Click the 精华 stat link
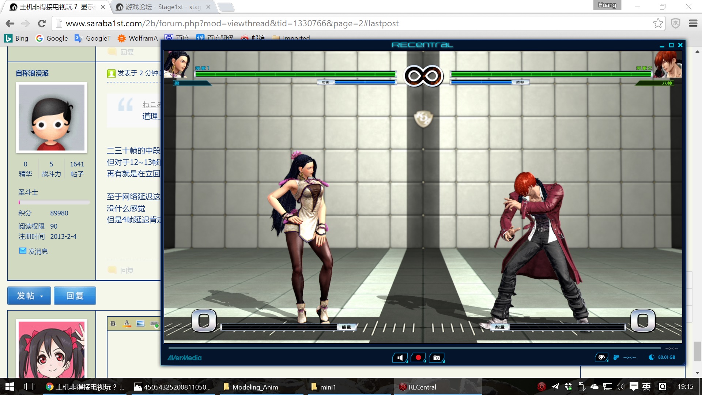Screen dimensions: 702x395 pyautogui.click(x=26, y=174)
